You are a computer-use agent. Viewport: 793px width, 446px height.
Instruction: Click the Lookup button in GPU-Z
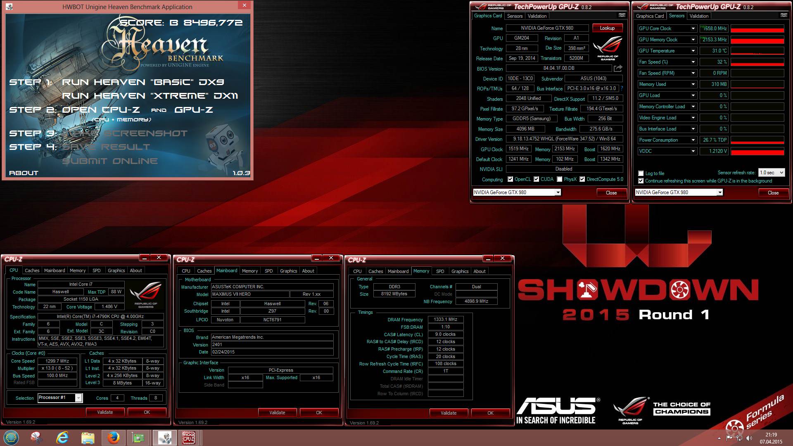pyautogui.click(x=607, y=28)
